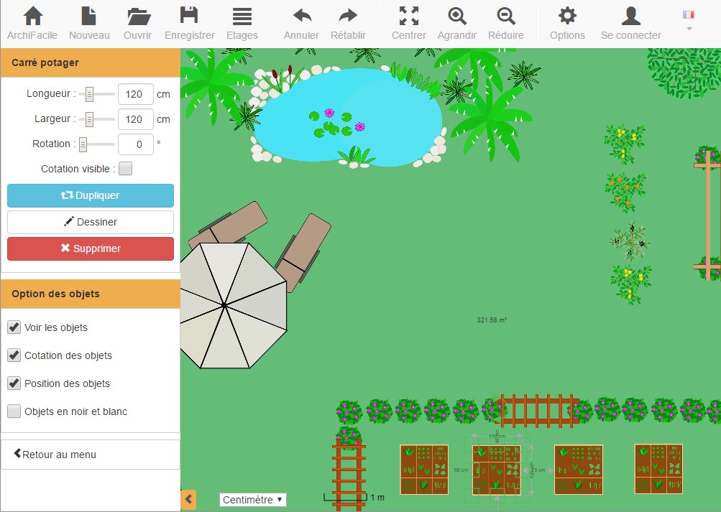Enable Objets en noir et blanc
This screenshot has height=512, width=721.
click(14, 411)
